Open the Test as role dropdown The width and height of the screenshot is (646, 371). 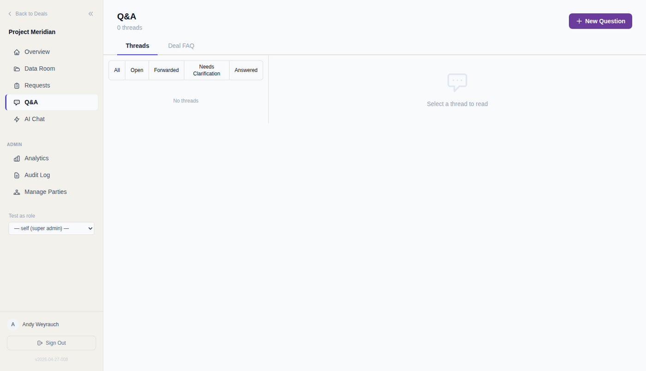(51, 228)
